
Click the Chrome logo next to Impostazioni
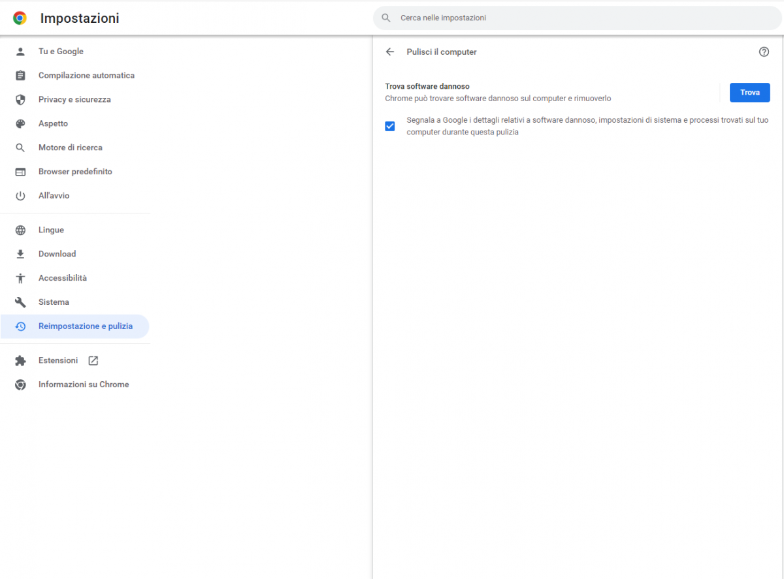coord(20,18)
